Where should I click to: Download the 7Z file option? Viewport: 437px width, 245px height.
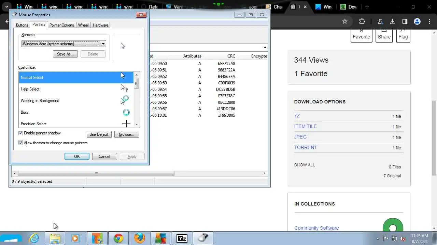[297, 116]
